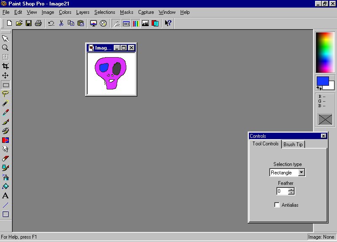Click the context help arrow-question icon
The height and width of the screenshot is (242, 337).
[168, 23]
